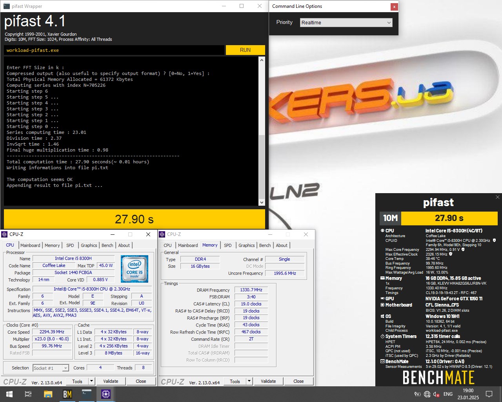This screenshot has width=502, height=402.
Task: Close the Command Line Options window
Action: [x=394, y=7]
